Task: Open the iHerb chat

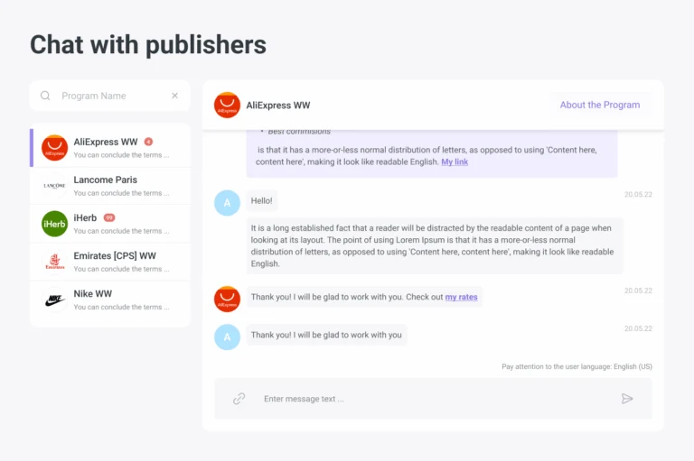Action: click(x=110, y=224)
